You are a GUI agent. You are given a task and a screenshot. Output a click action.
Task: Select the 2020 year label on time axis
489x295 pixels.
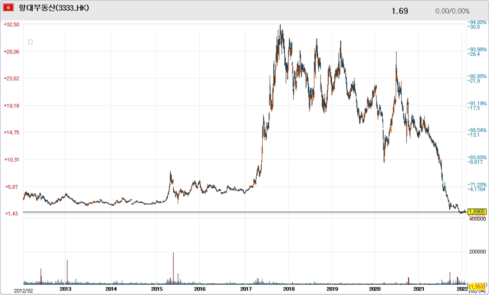375,289
